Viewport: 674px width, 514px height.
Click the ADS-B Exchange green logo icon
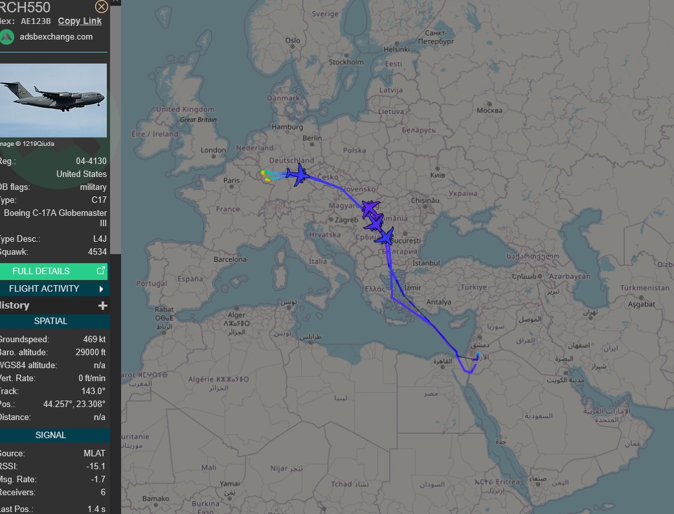pyautogui.click(x=6, y=37)
